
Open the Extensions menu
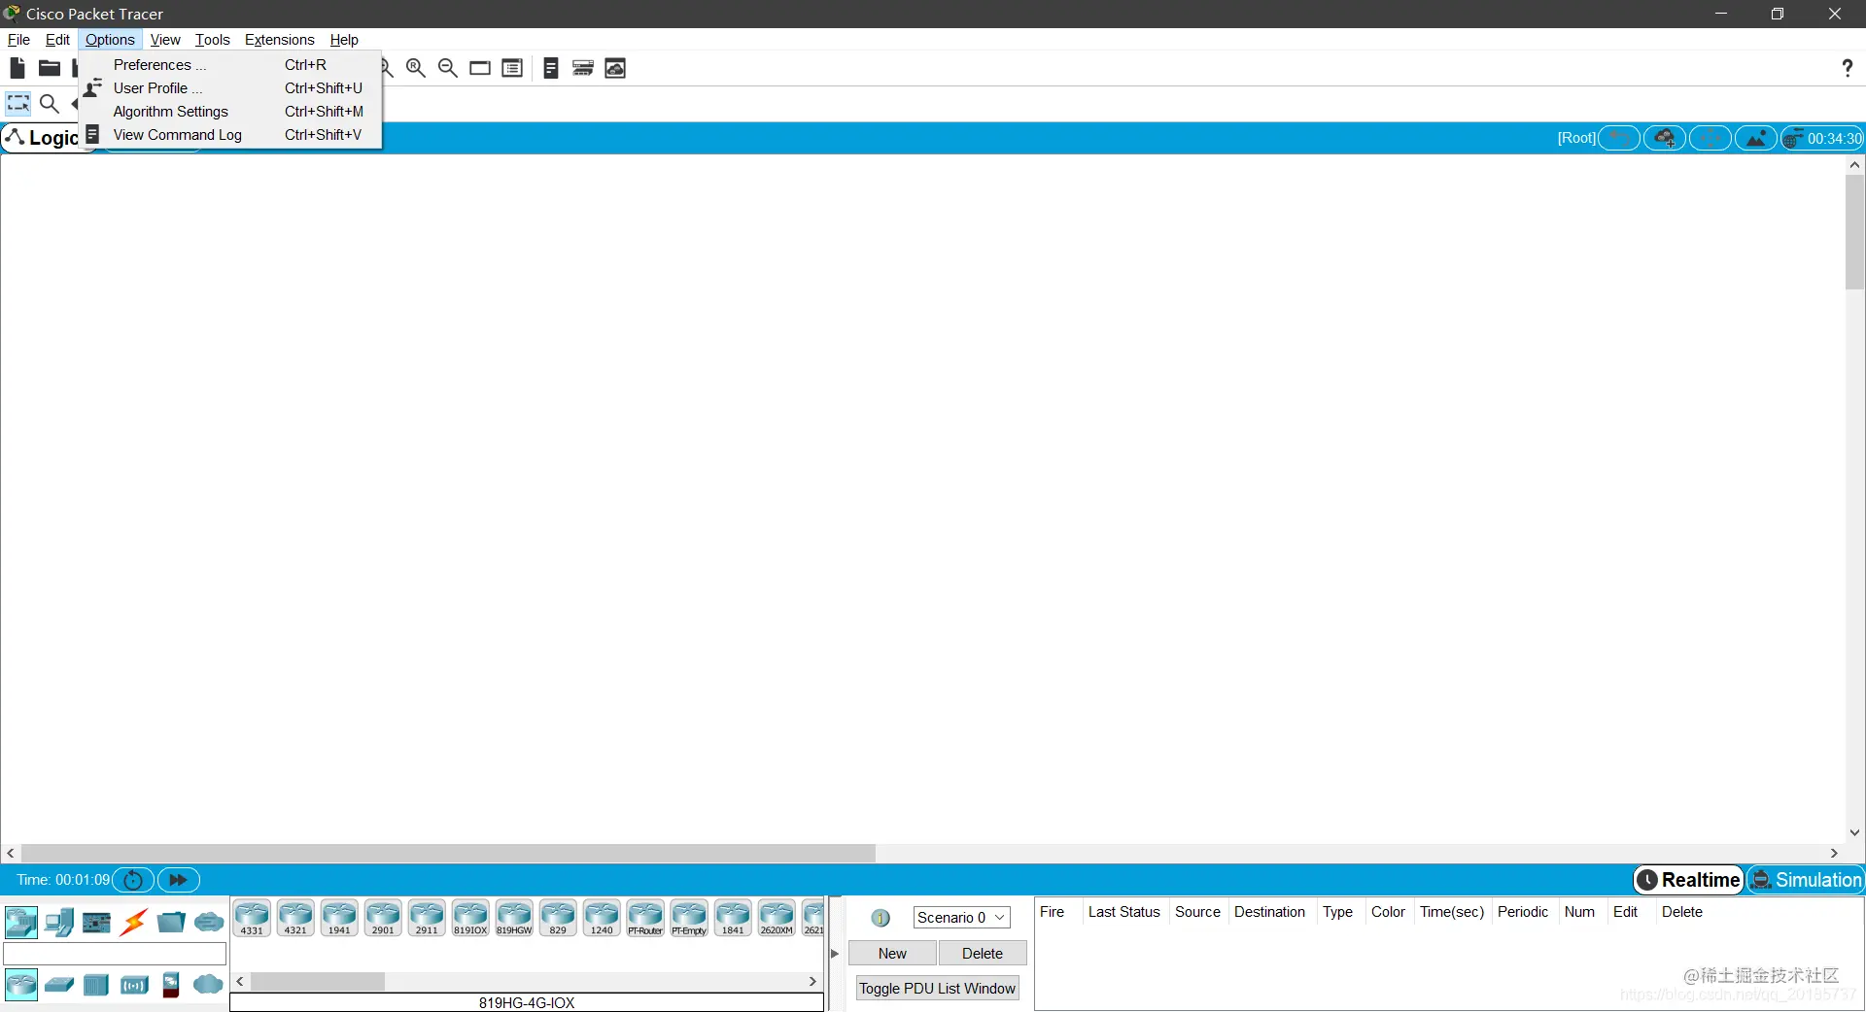279,40
